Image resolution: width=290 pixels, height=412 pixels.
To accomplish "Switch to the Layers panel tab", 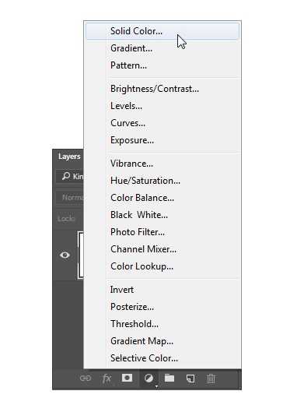I will tap(69, 157).
